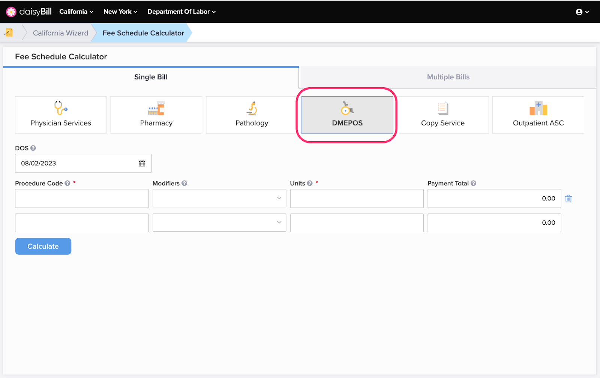The image size is (600, 378).
Task: Click Units help icon
Action: (310, 183)
